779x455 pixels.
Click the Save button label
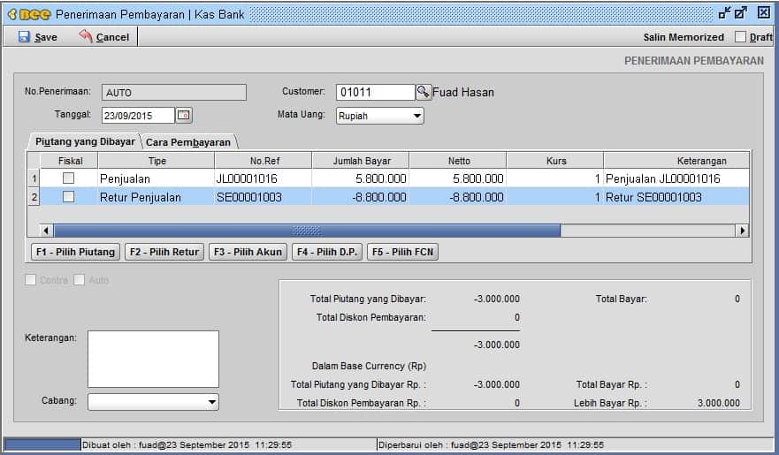coord(46,37)
